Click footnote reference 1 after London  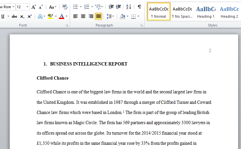click(x=123, y=111)
